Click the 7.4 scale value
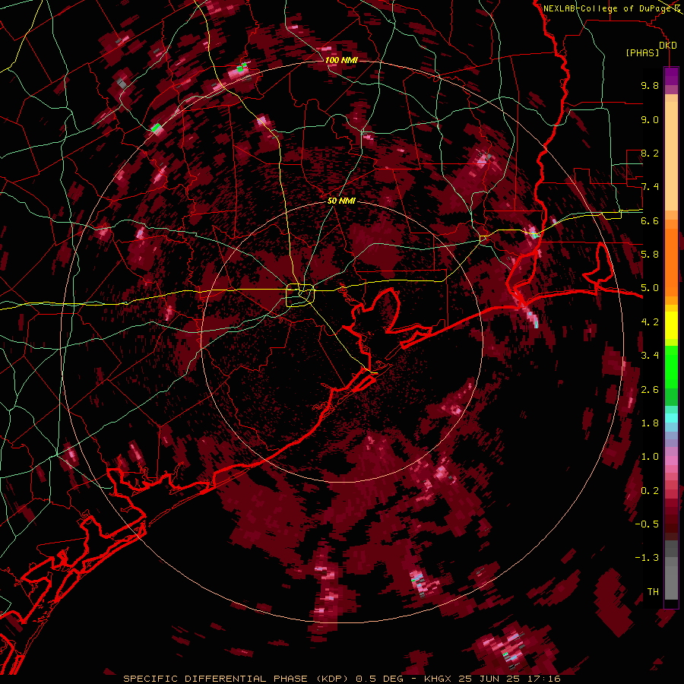The width and height of the screenshot is (684, 684). point(650,187)
